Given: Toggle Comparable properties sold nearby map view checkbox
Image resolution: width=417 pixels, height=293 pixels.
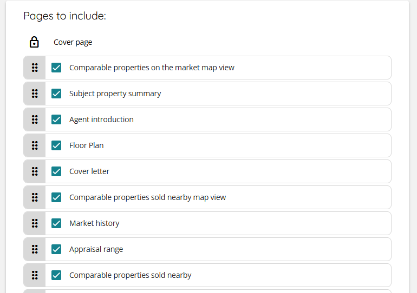Looking at the screenshot, I should [56, 197].
